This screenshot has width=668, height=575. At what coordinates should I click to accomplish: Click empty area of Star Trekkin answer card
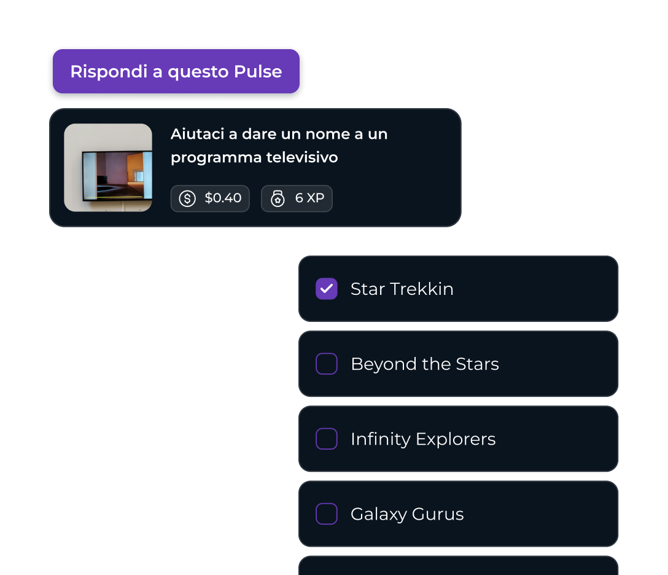pyautogui.click(x=537, y=289)
